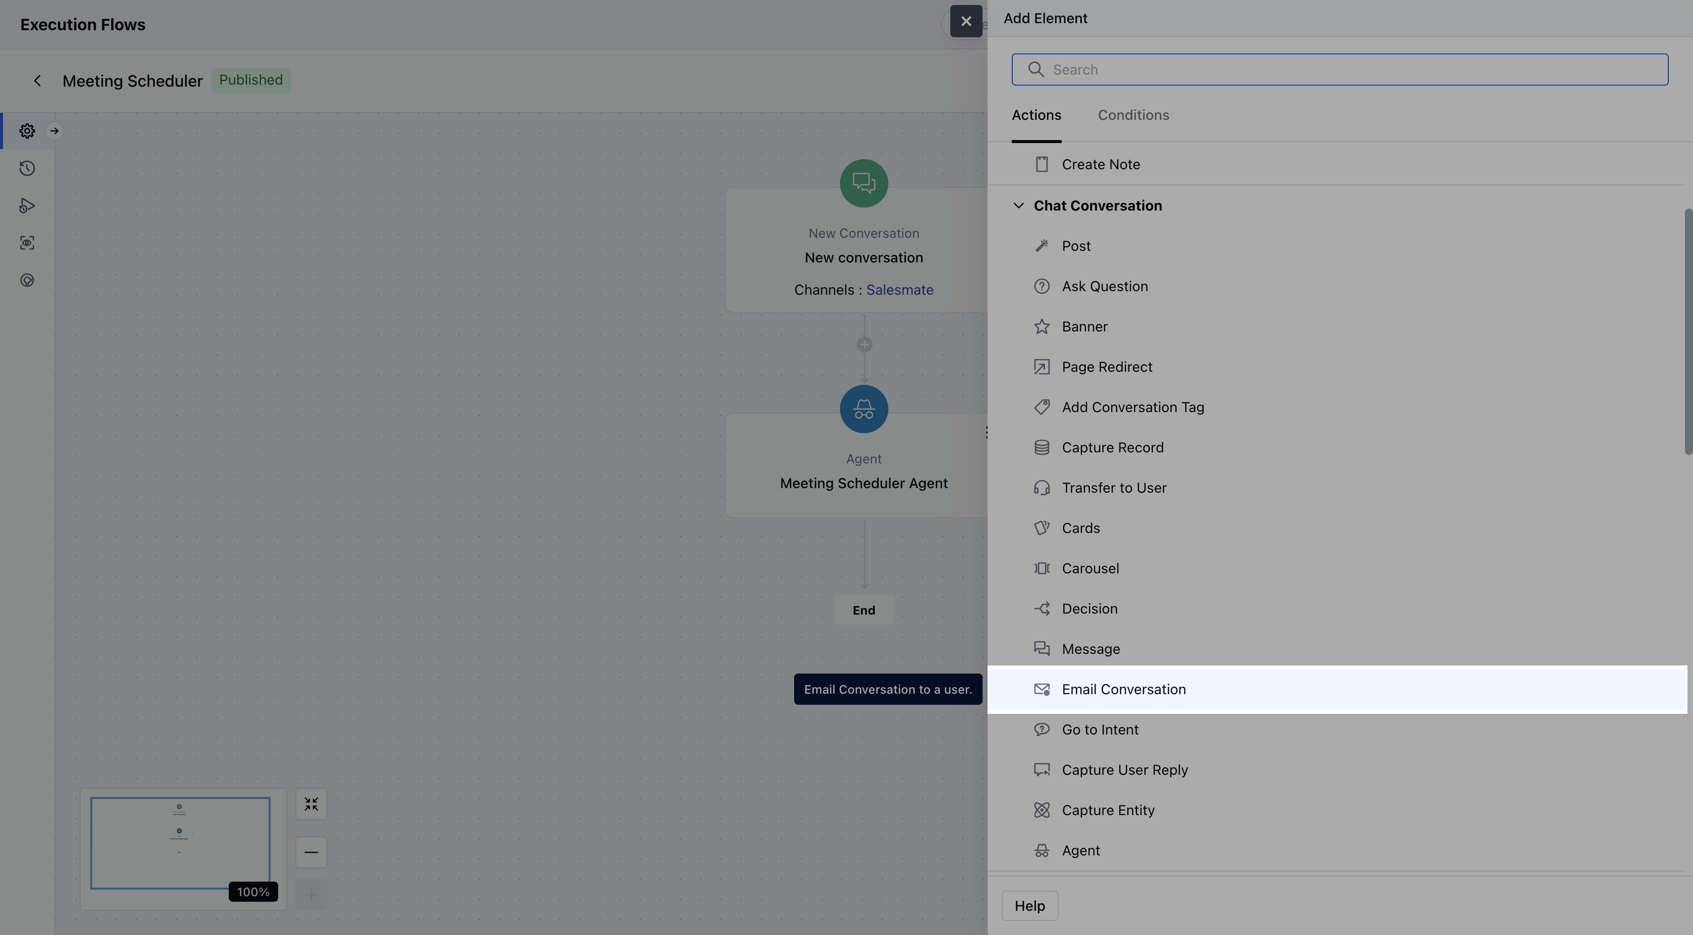Expand sidebar with the arrow toggle

coord(54,131)
